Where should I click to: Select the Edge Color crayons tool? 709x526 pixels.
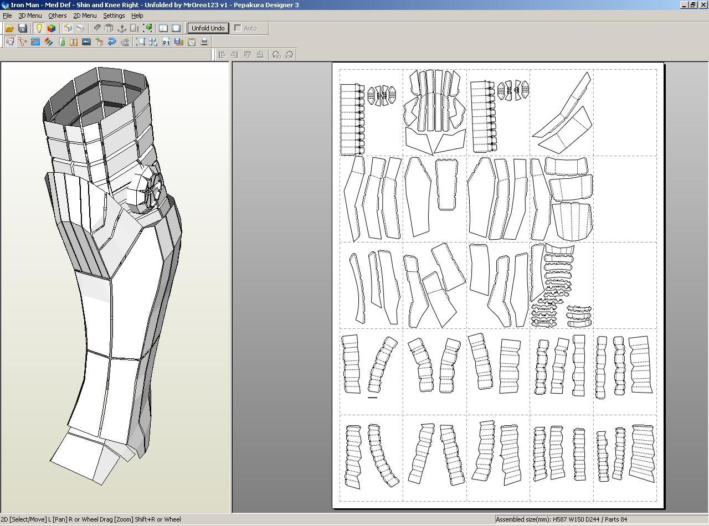tap(48, 42)
